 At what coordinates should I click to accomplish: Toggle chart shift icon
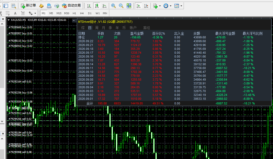[146, 6]
